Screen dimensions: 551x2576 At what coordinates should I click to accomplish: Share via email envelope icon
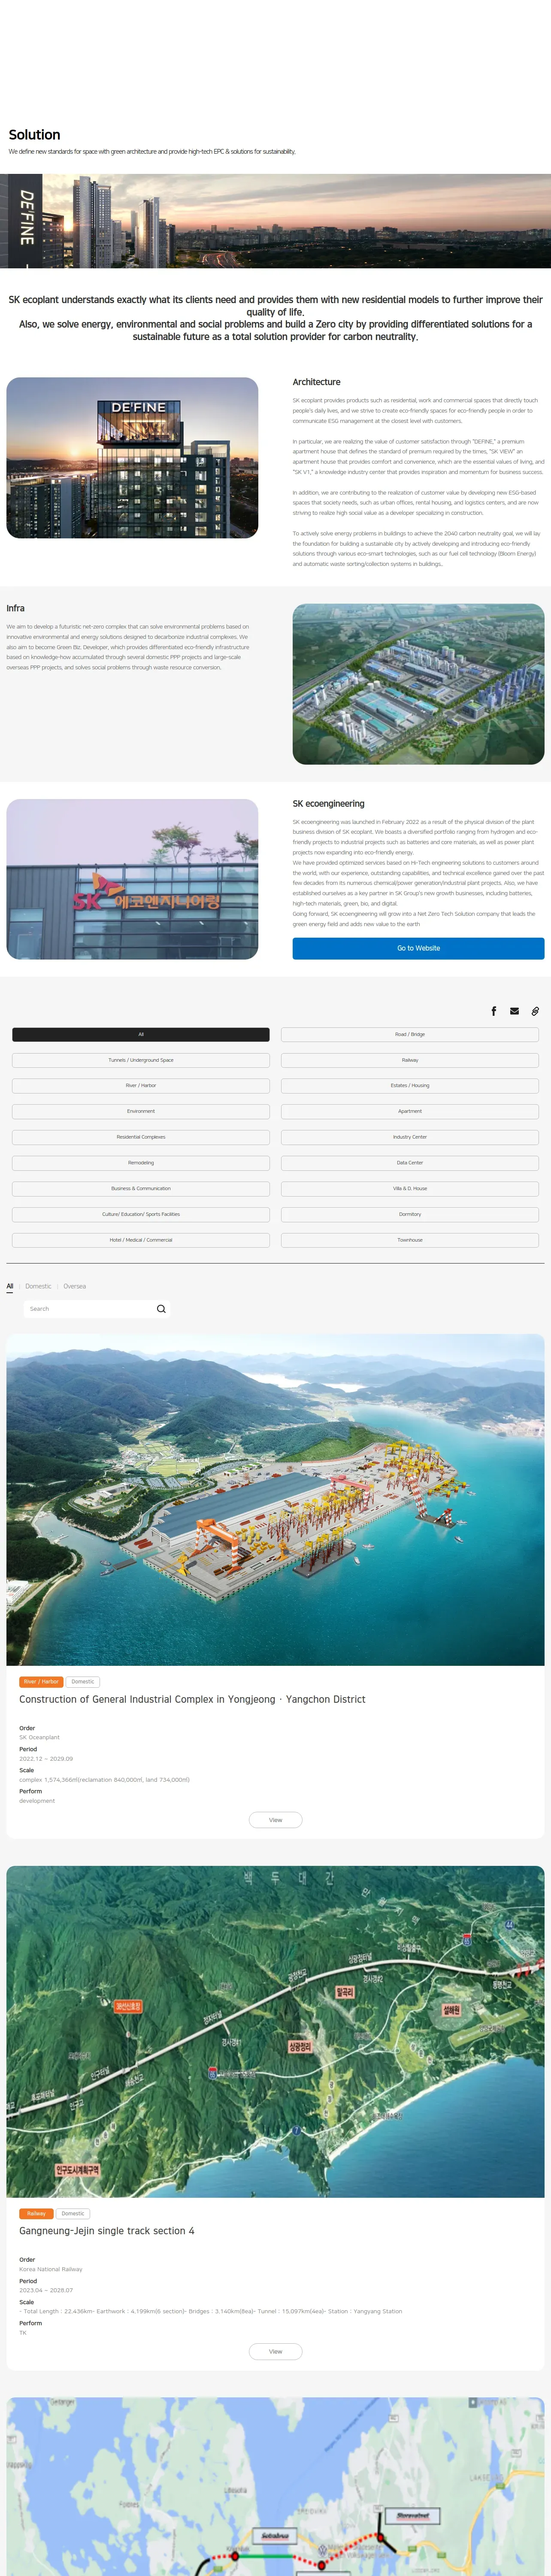pos(514,1011)
